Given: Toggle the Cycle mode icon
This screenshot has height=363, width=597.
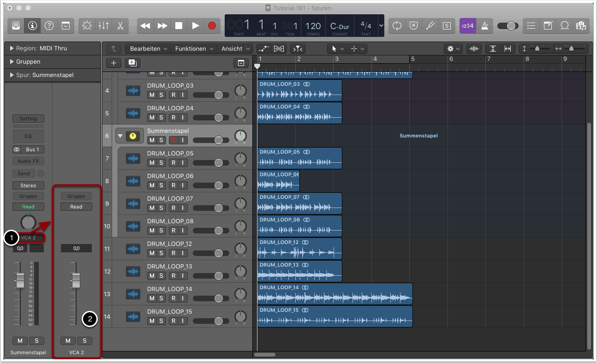Looking at the screenshot, I should [397, 26].
